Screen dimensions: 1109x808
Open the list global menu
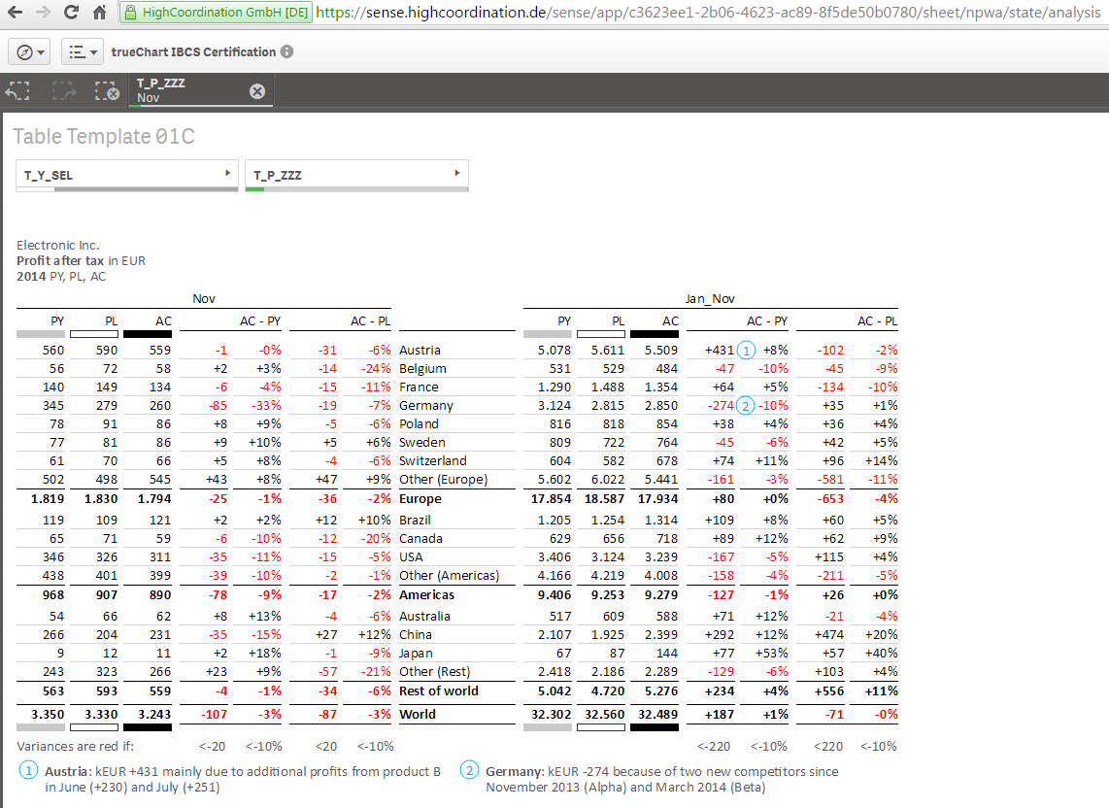click(83, 52)
